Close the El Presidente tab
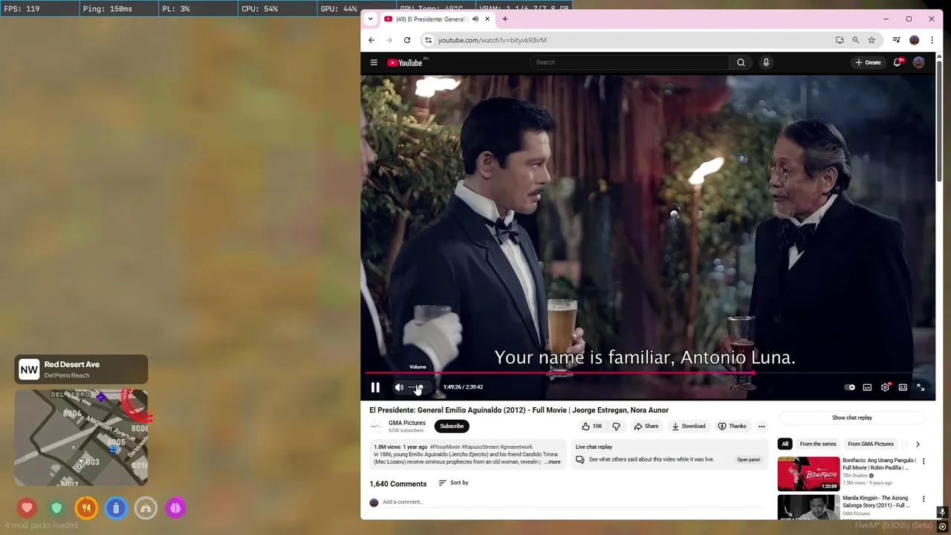Image resolution: width=951 pixels, height=535 pixels. click(487, 19)
